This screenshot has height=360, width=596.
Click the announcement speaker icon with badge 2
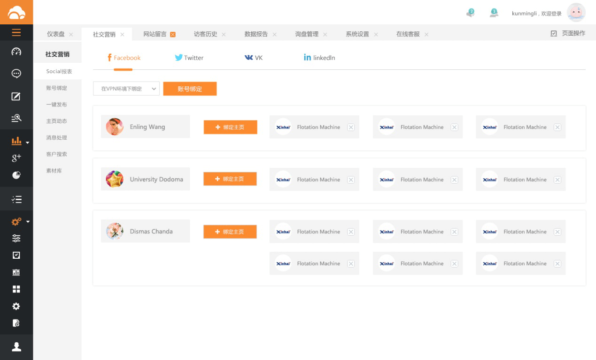[470, 13]
